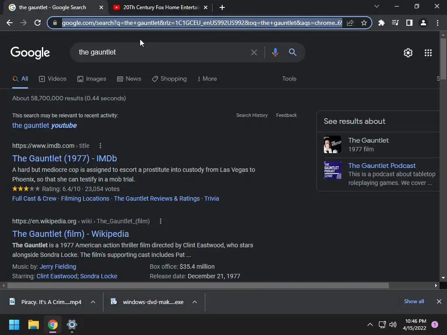The height and width of the screenshot is (335, 447).
Task: Open the Search History link
Action: (252, 115)
